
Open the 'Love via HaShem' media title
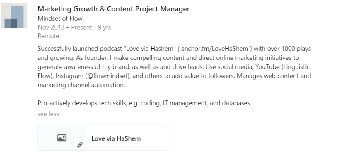pos(116,138)
